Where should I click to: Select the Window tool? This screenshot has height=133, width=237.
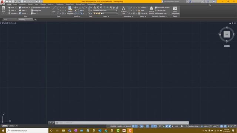[13, 13]
